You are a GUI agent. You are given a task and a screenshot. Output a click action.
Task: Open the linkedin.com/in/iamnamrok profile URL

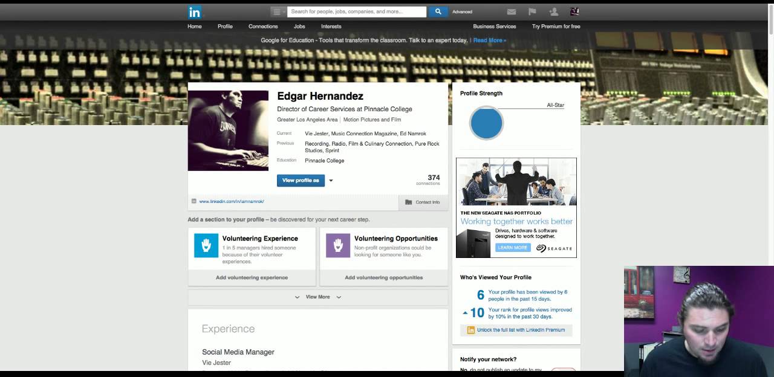pyautogui.click(x=232, y=201)
